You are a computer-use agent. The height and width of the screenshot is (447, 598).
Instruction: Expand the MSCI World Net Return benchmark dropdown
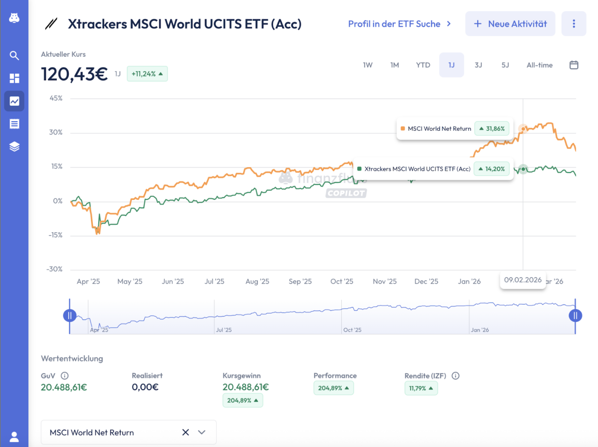[202, 433]
